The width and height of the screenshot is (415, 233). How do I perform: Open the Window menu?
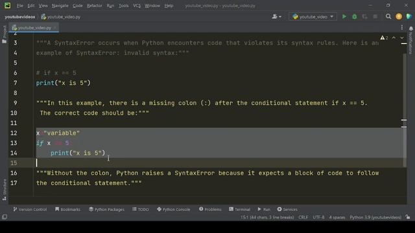click(152, 6)
